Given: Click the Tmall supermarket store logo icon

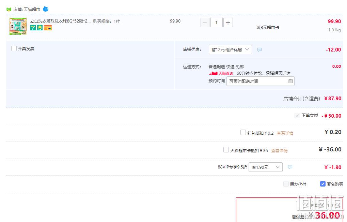Looking at the screenshot, I should (9, 9).
